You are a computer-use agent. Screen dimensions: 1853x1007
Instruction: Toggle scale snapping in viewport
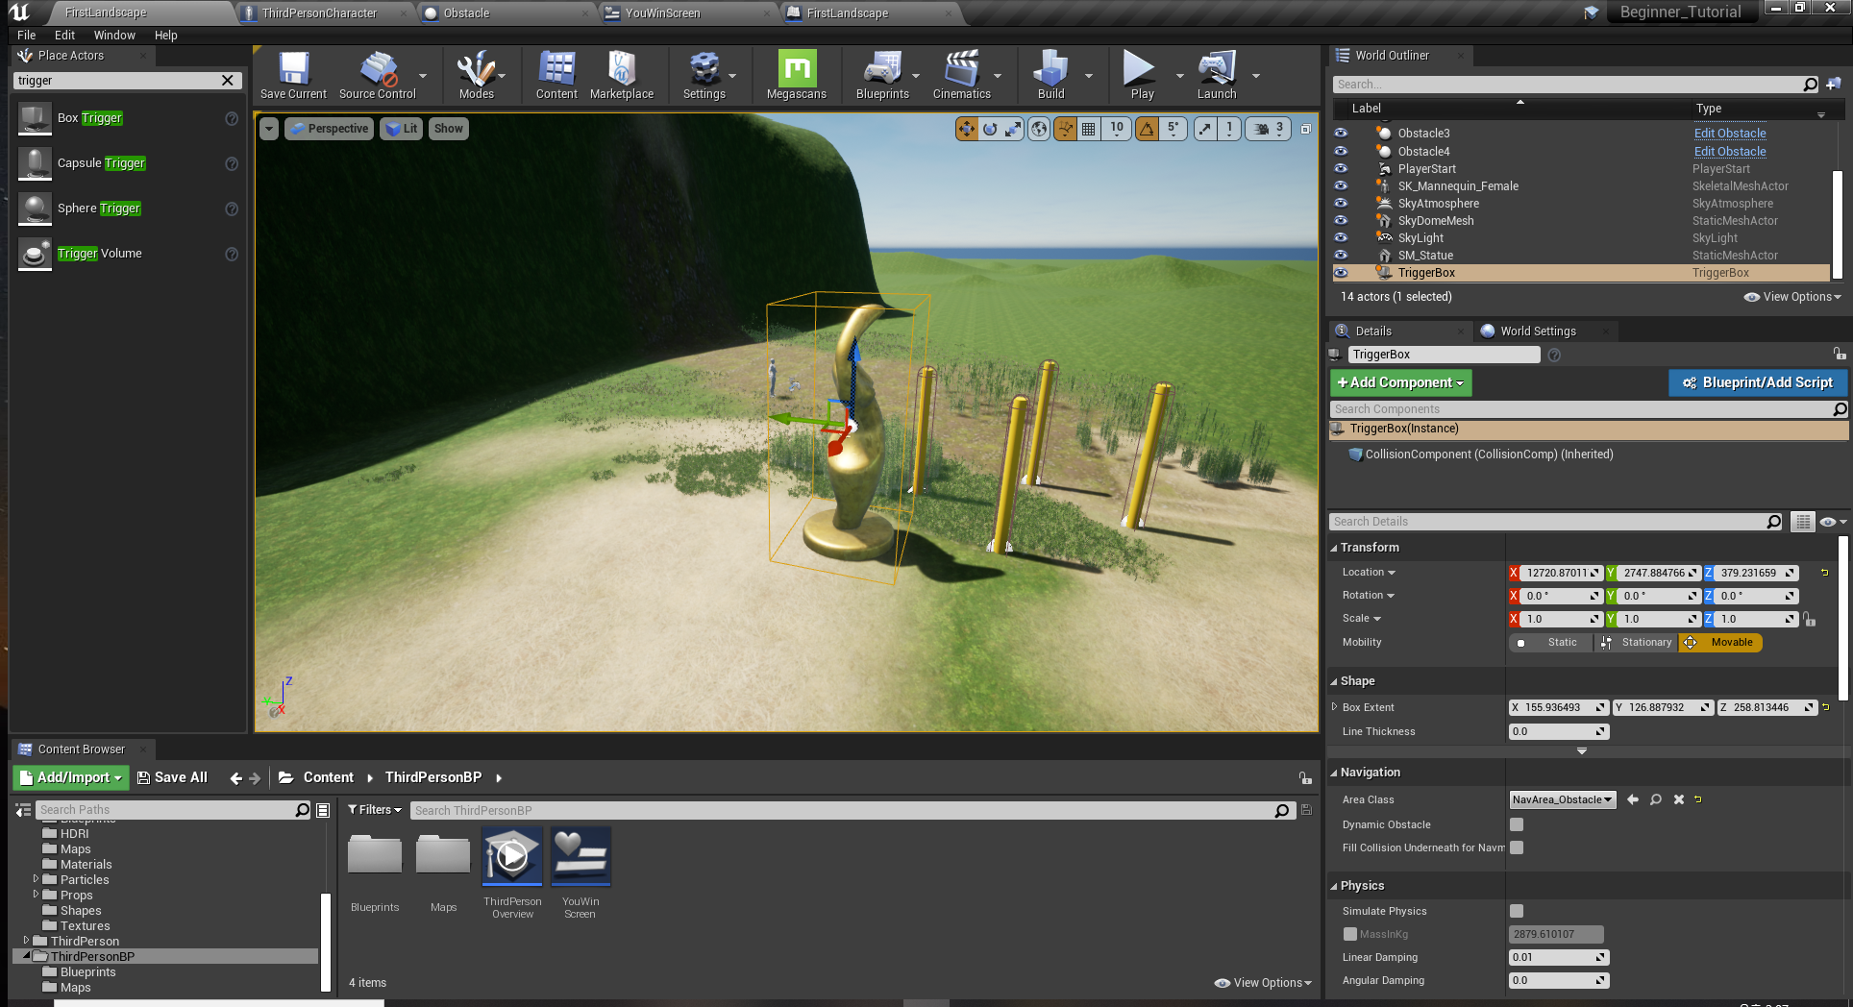tap(1205, 129)
